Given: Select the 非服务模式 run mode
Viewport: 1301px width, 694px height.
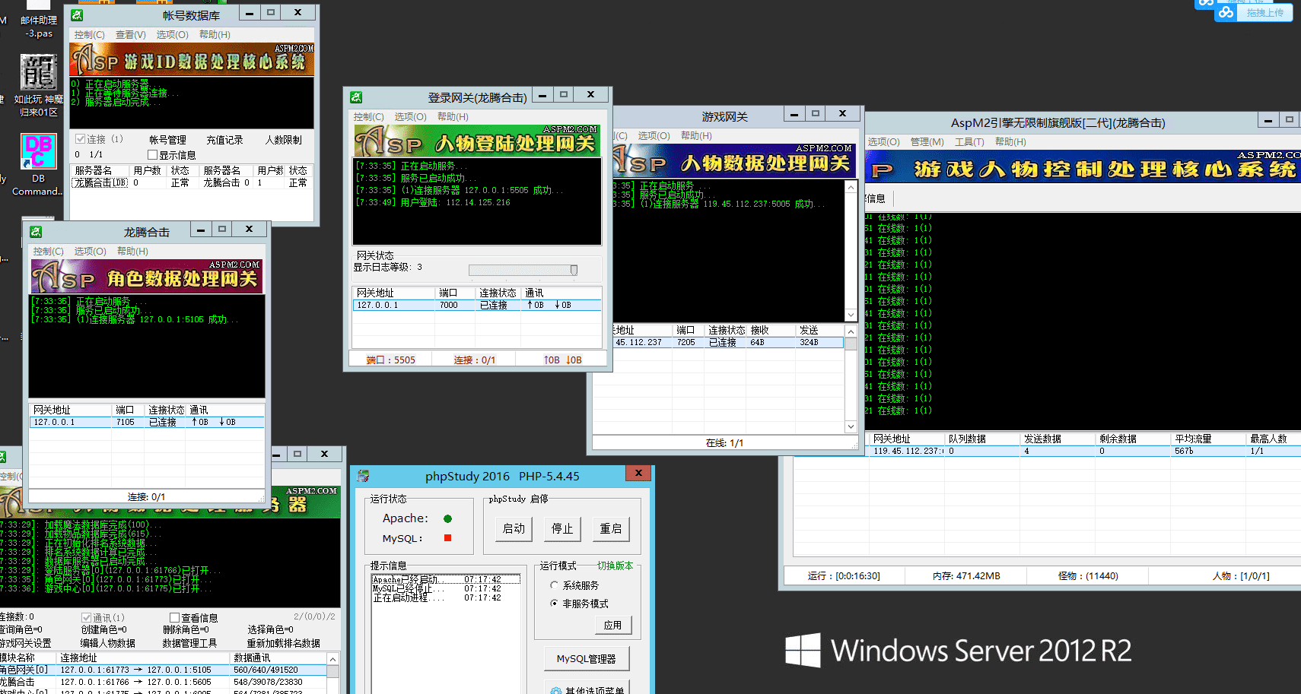Looking at the screenshot, I should (554, 604).
